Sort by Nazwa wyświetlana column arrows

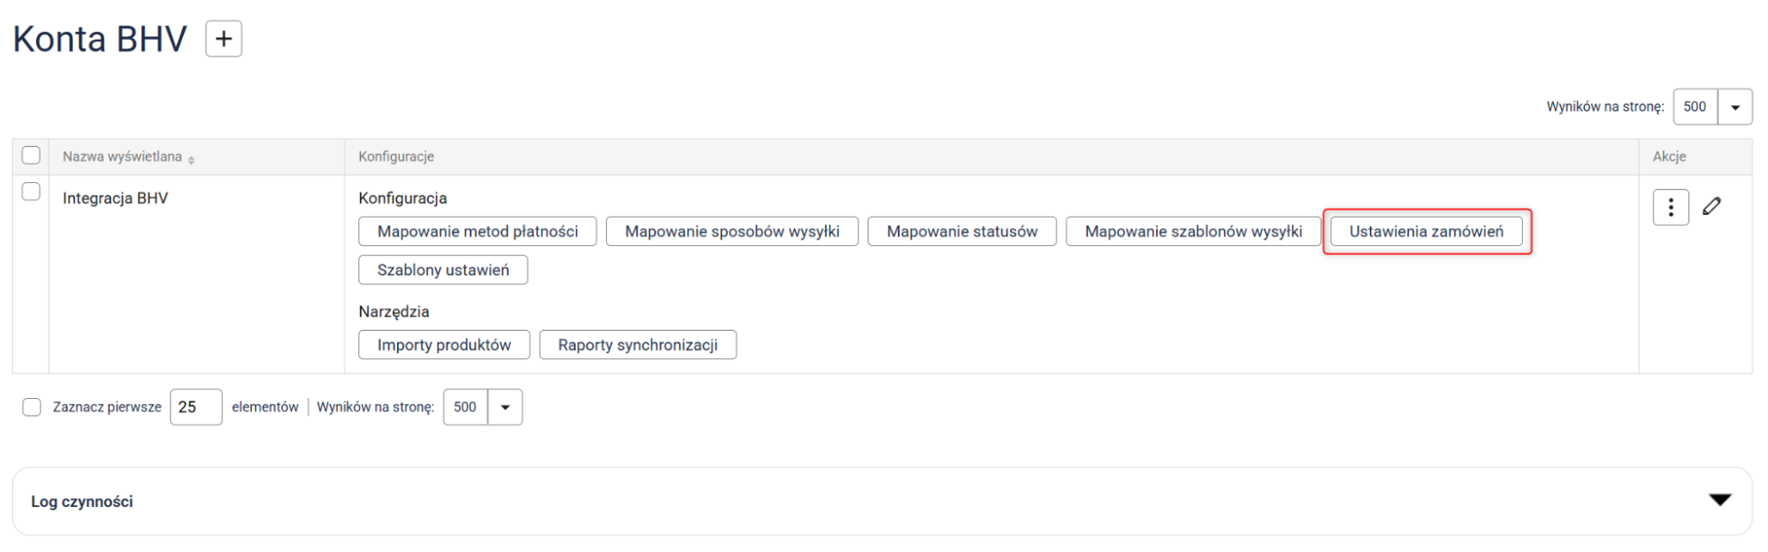pos(191,158)
